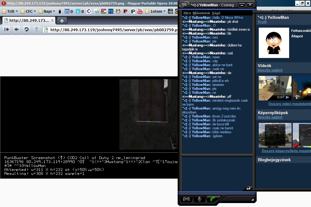Toggle the Xfire microphone button
The image size is (311, 207).
pyautogui.click(x=199, y=199)
